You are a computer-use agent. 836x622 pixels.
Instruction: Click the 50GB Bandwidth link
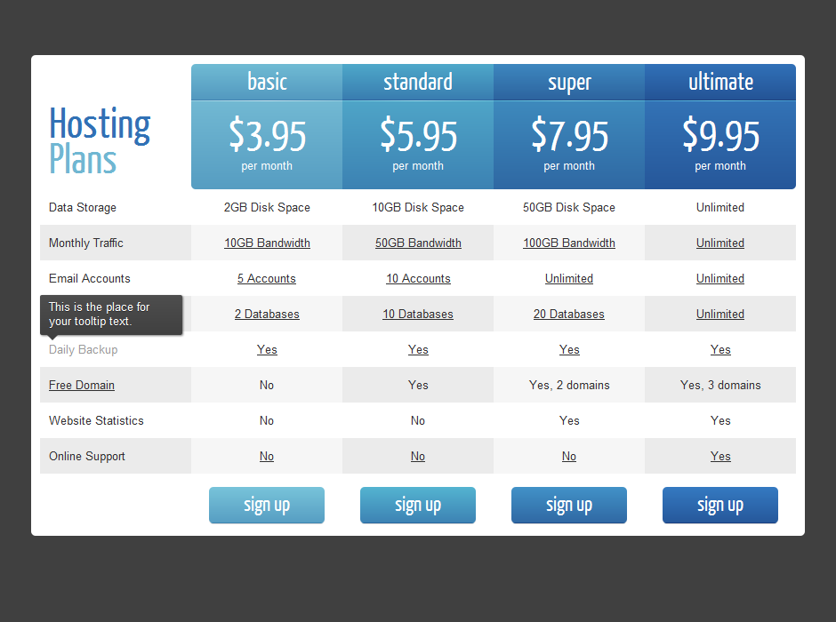tap(418, 243)
